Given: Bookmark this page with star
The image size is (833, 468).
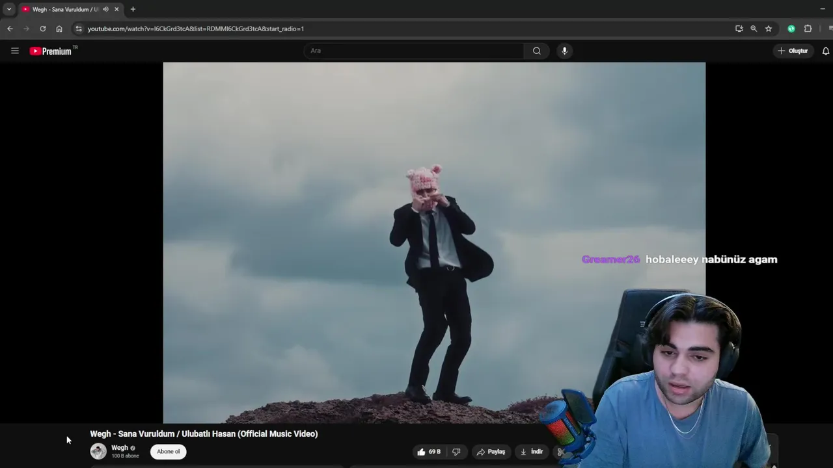Looking at the screenshot, I should (769, 29).
